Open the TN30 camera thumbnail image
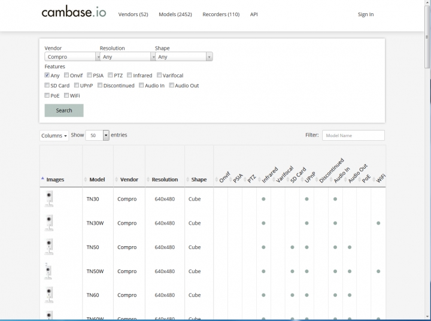 tap(49, 199)
